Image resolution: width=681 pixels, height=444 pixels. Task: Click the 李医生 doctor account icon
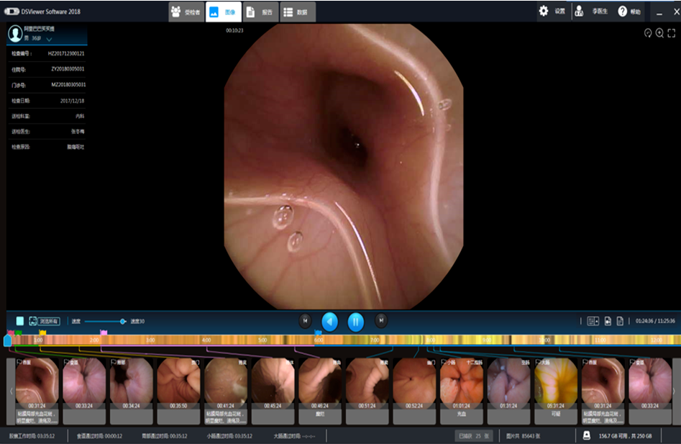pos(579,12)
